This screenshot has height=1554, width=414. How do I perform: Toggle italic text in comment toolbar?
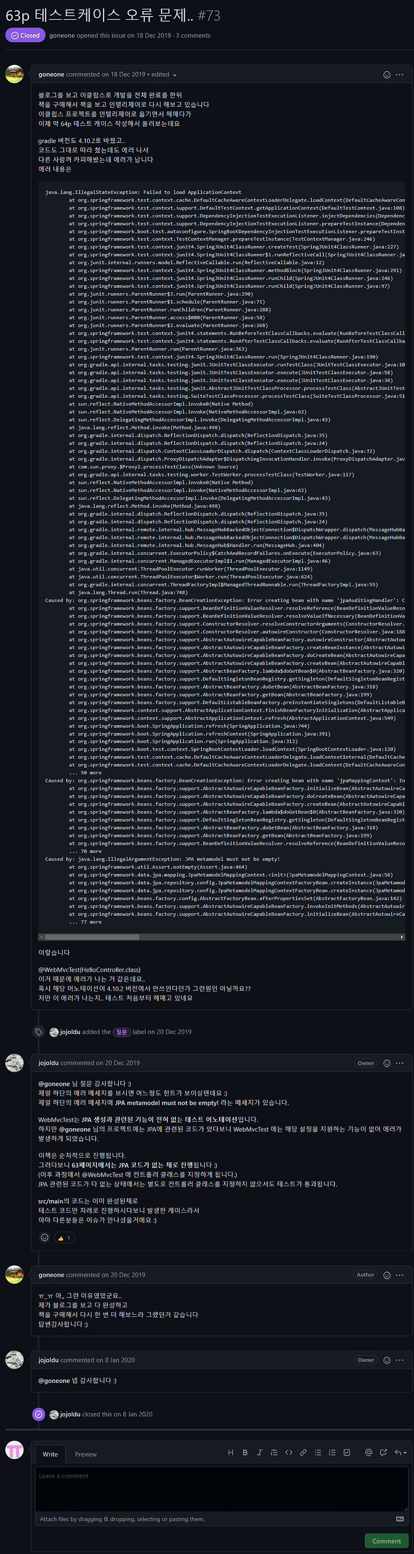[259, 1452]
